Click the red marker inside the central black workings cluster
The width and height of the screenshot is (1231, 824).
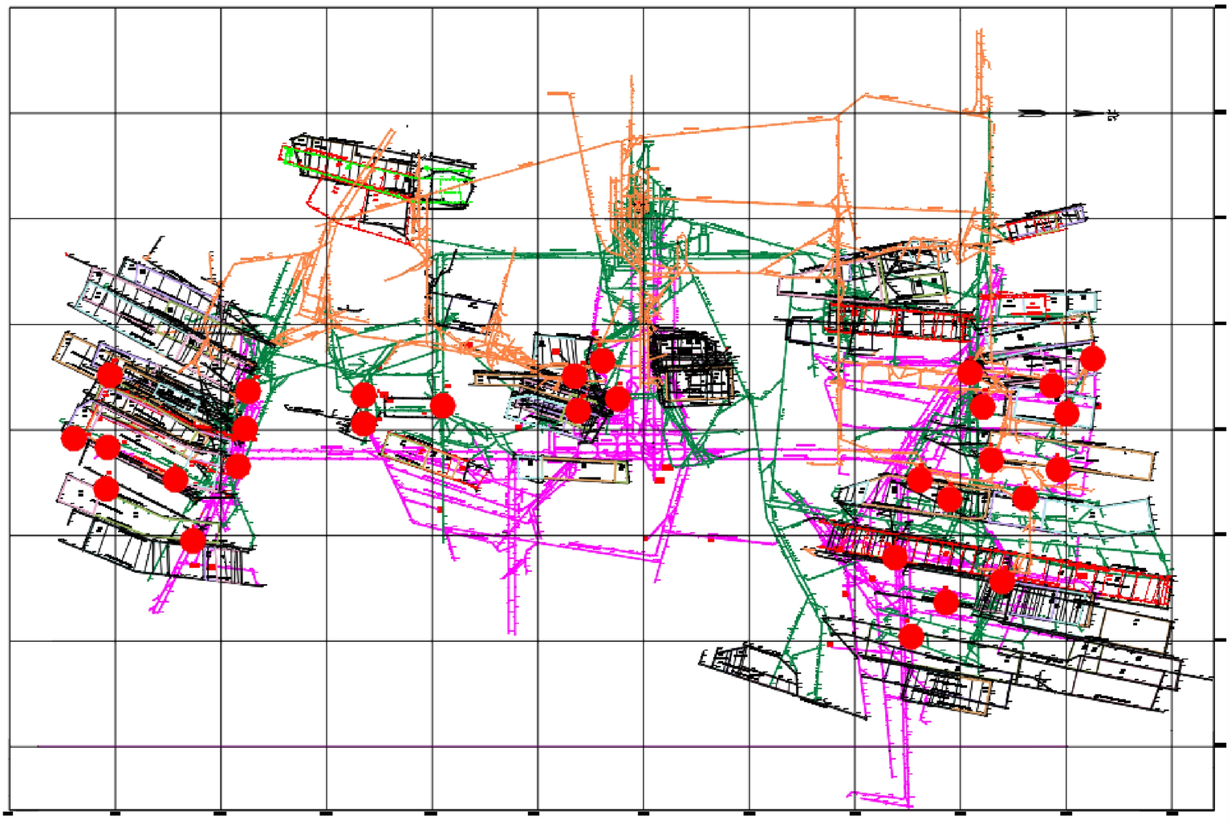click(579, 412)
